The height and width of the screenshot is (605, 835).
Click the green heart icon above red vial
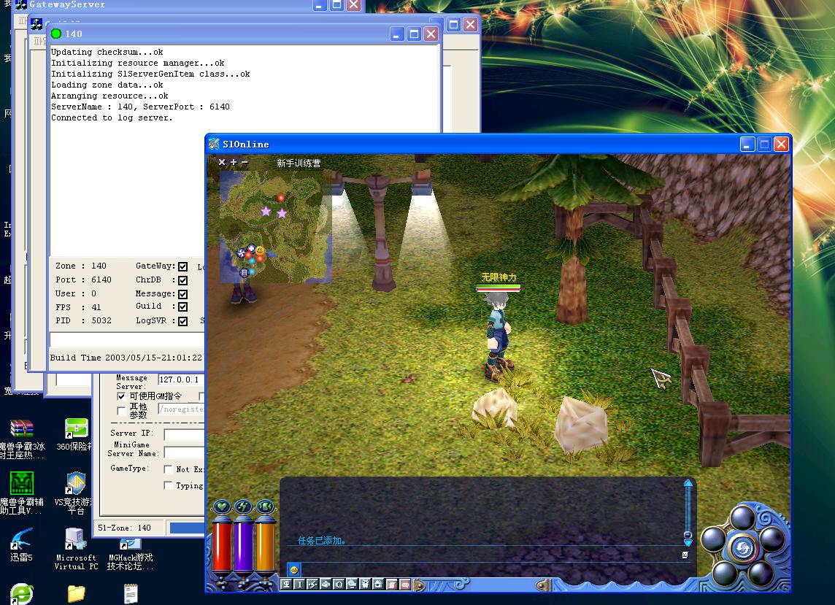tap(222, 506)
